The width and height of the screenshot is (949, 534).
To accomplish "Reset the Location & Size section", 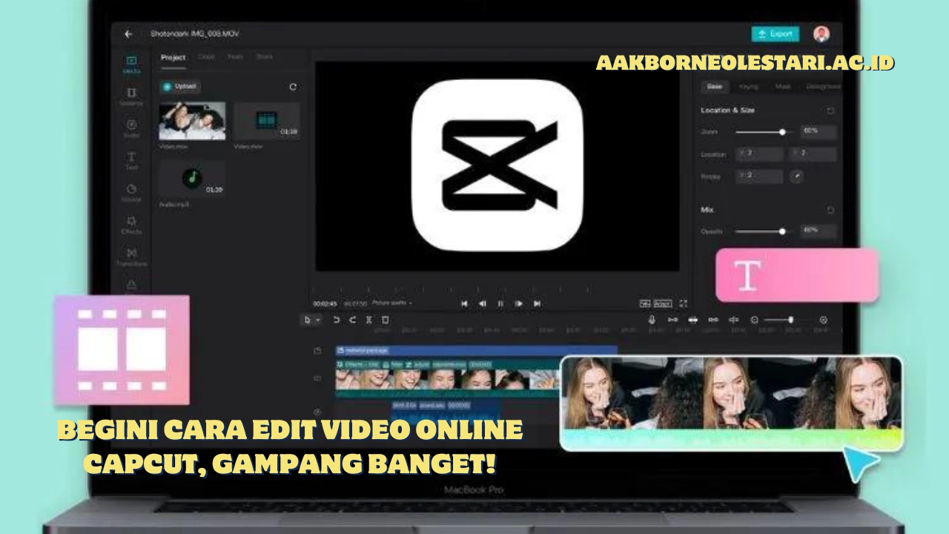I will click(x=830, y=111).
